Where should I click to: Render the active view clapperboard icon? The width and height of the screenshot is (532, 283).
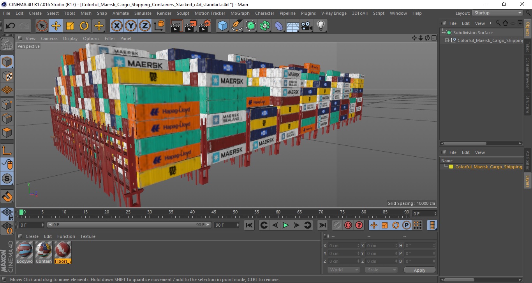pos(177,26)
